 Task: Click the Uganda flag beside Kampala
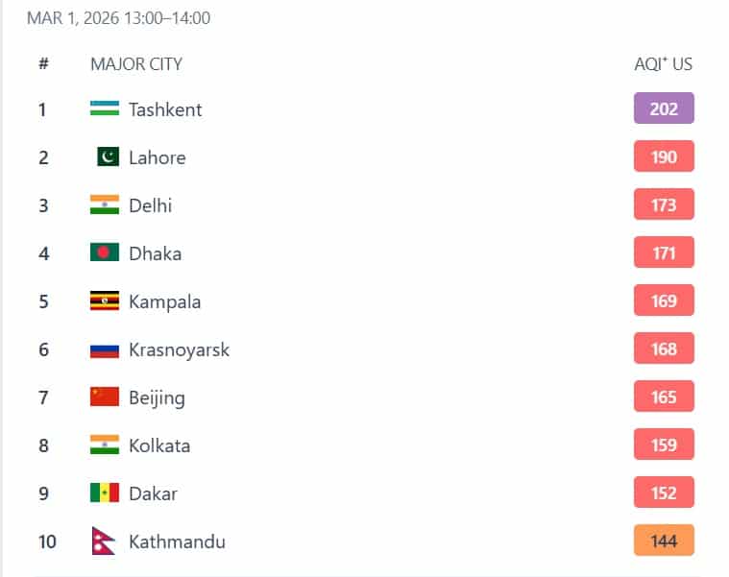pos(105,301)
